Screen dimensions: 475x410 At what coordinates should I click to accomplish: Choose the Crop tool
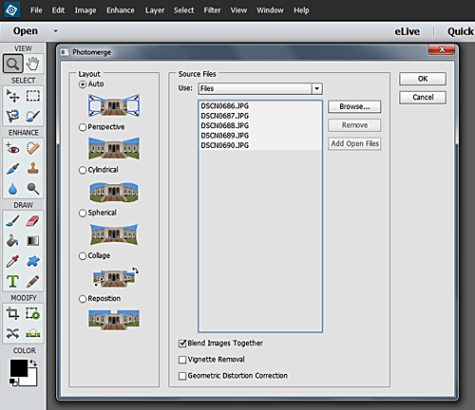coord(12,313)
